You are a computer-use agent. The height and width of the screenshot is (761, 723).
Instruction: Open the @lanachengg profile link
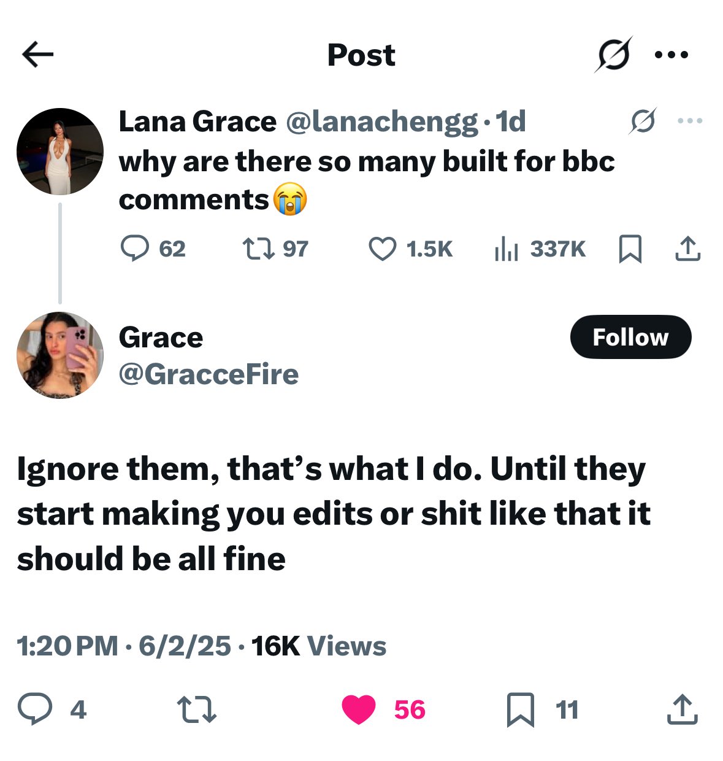click(381, 122)
